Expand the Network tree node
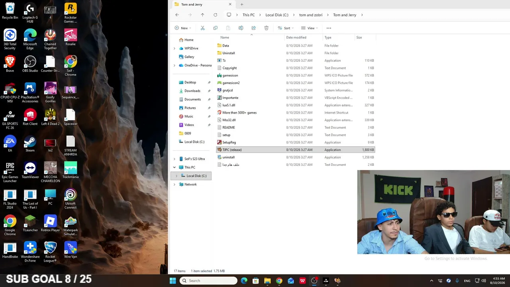 tap(174, 184)
